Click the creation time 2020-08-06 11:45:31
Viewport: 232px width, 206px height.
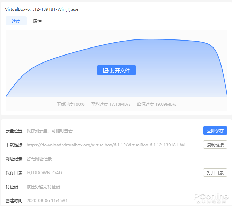coord(47,201)
